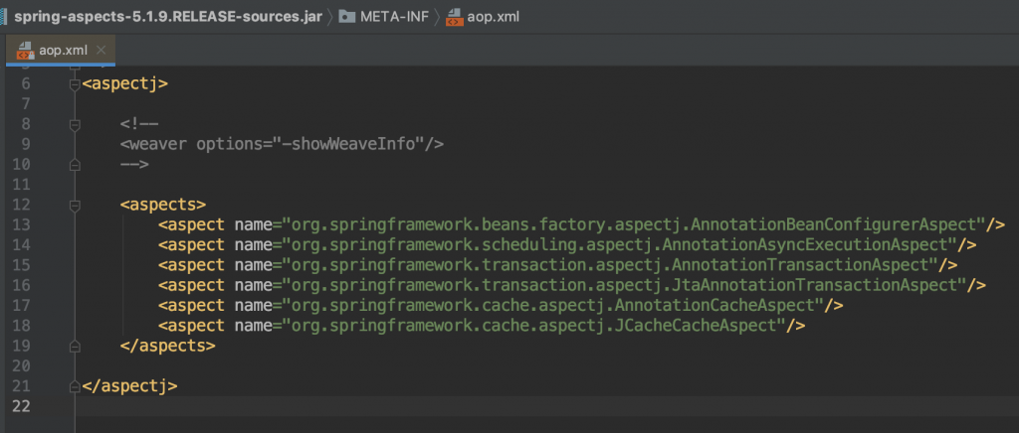Collapse the comment block starting at line 8
This screenshot has width=1019, height=433.
click(74, 125)
